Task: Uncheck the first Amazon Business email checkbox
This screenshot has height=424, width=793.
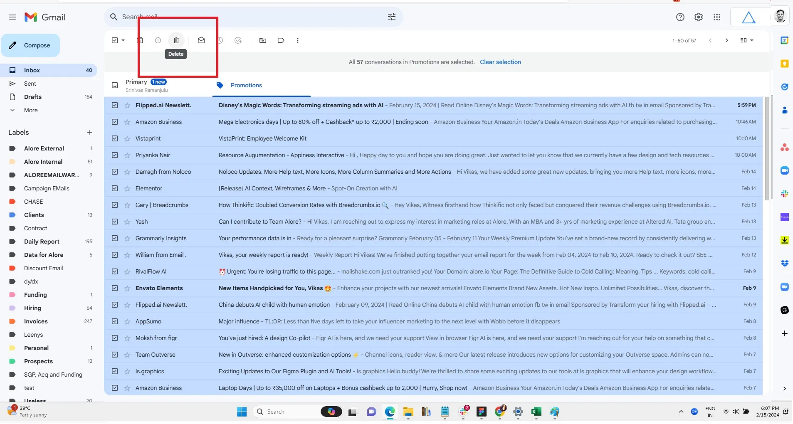Action: click(x=115, y=122)
